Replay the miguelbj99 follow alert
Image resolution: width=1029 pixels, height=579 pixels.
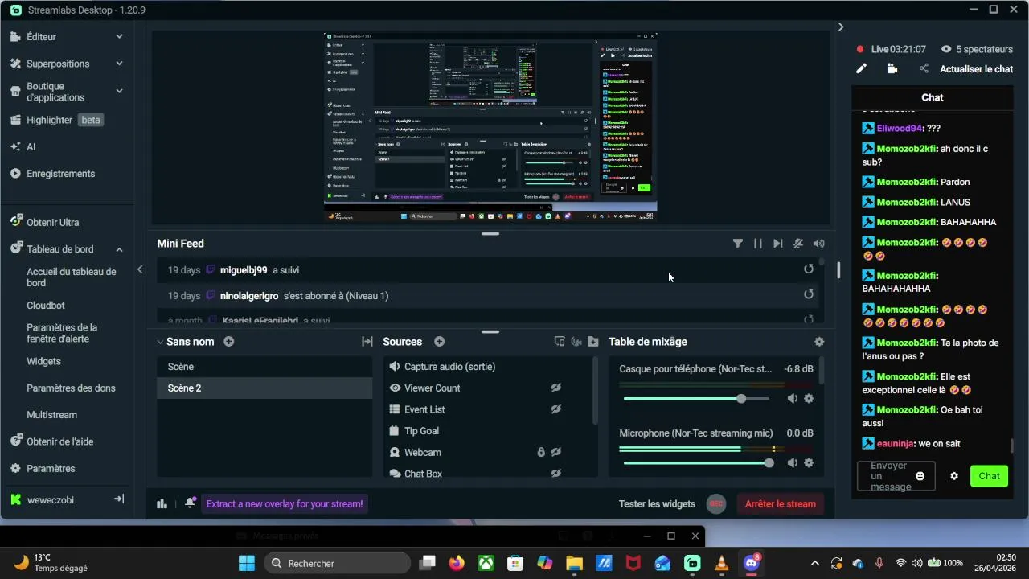809,269
